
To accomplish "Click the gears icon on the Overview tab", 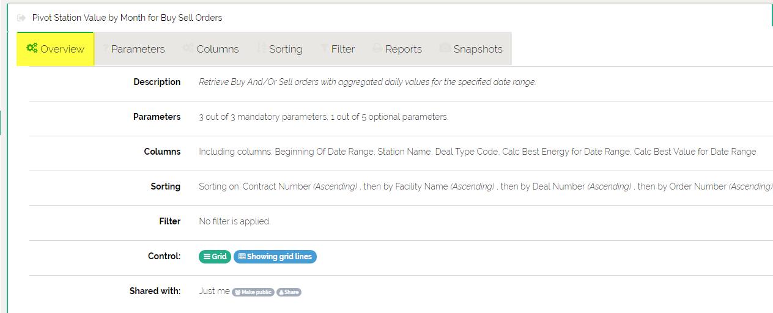I will (32, 48).
